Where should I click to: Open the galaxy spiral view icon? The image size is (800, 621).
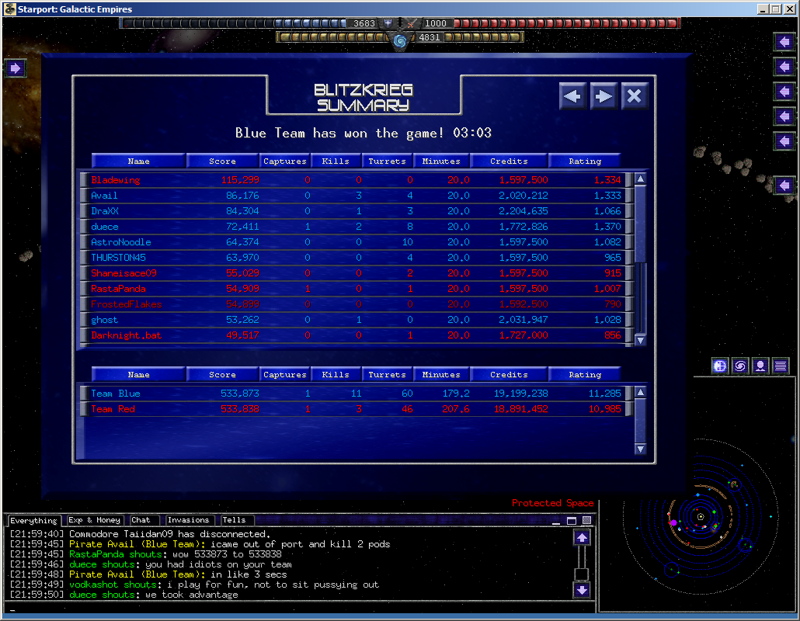click(740, 366)
